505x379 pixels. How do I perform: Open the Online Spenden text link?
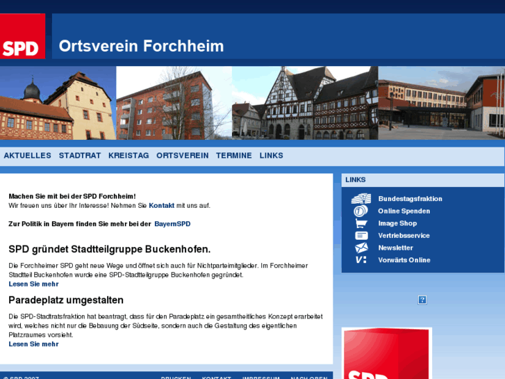click(404, 211)
